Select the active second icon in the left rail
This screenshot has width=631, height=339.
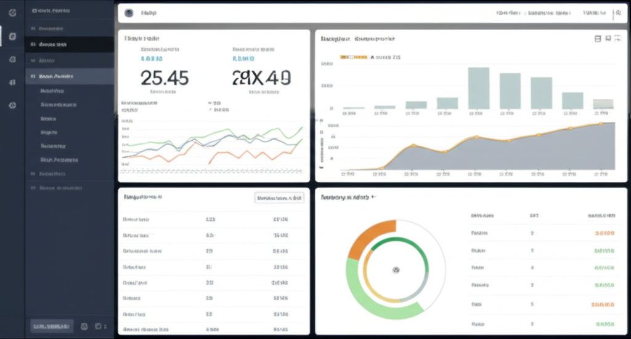[12, 36]
